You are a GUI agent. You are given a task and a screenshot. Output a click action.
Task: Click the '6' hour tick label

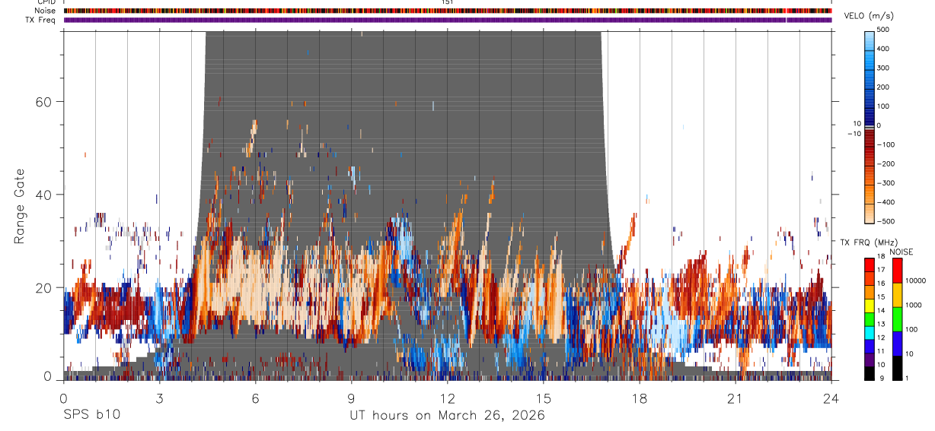[x=255, y=398]
